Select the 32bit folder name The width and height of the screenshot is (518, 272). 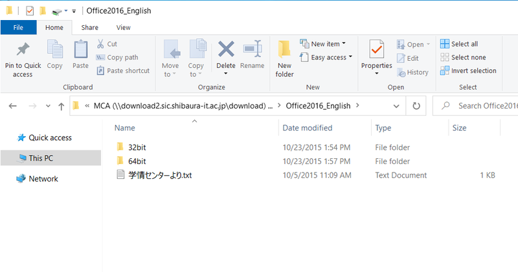pyautogui.click(x=137, y=147)
